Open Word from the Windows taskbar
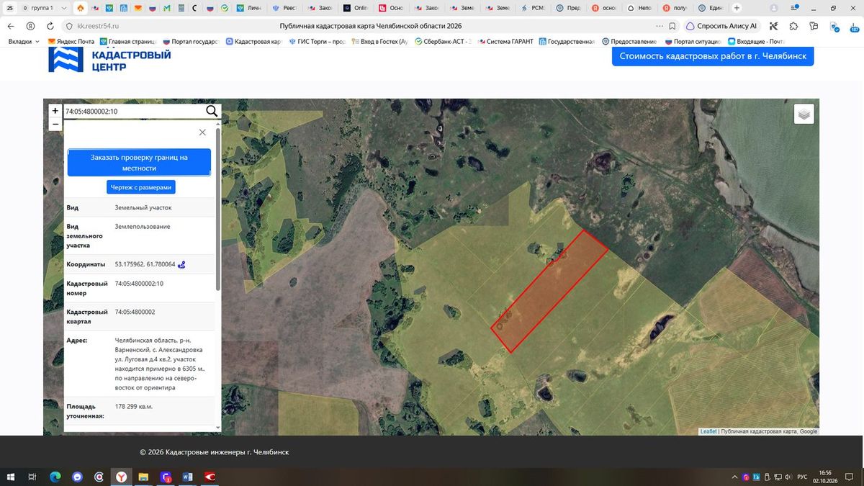 tap(188, 477)
